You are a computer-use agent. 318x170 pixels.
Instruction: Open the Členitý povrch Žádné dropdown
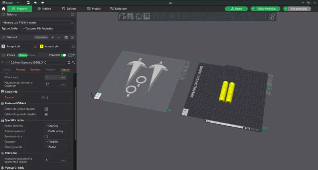[x=55, y=147]
